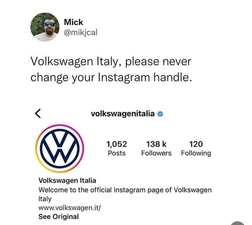The height and width of the screenshot is (225, 252).
Task: Select the volkswagenitalia username header
Action: [x=123, y=114]
